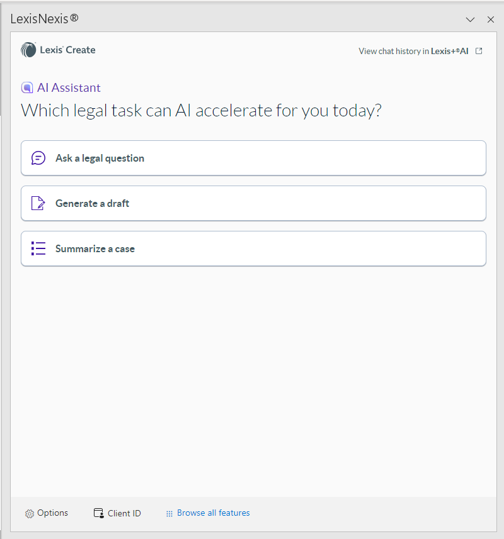Select Summarize a case option
The width and height of the screenshot is (504, 539).
(253, 248)
